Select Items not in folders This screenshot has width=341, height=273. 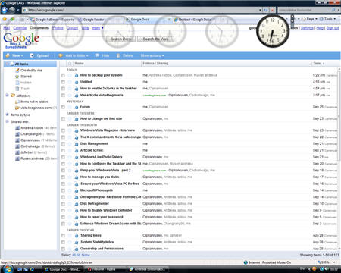pyautogui.click(x=35, y=102)
